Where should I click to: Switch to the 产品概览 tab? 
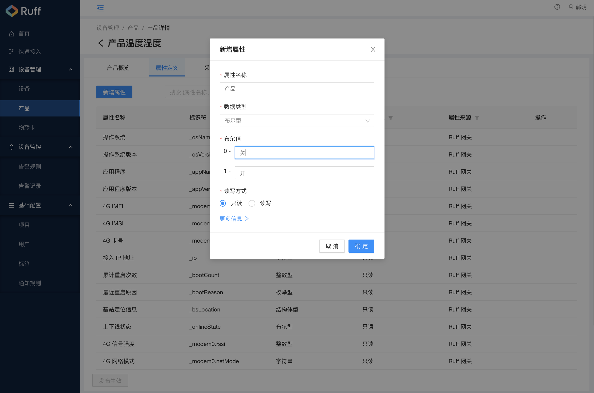[x=118, y=68]
